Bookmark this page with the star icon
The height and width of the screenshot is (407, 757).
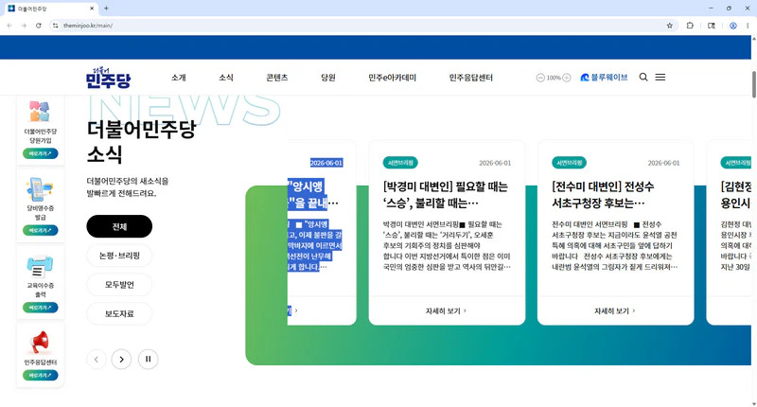(670, 26)
